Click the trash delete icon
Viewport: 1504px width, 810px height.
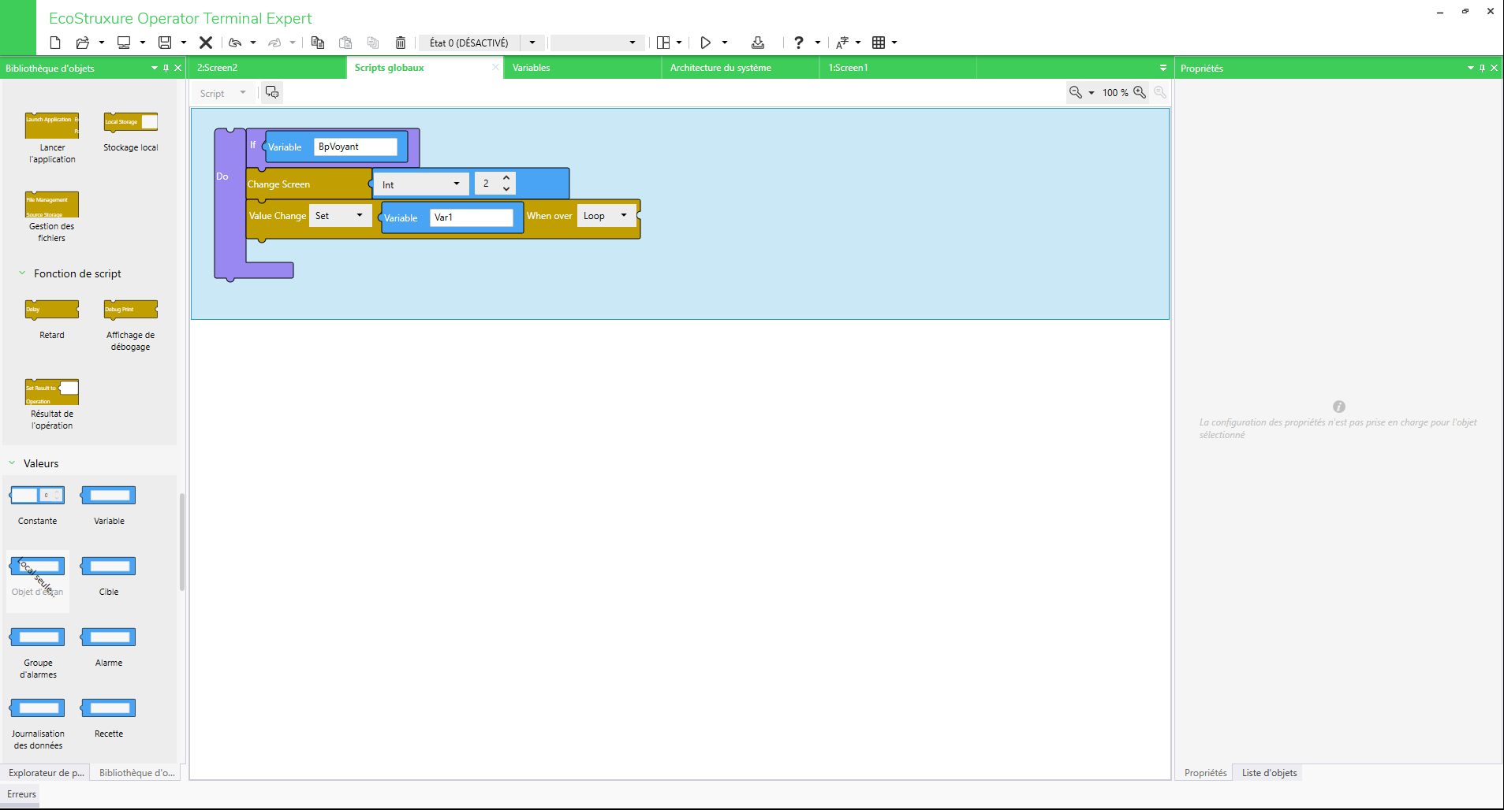(x=401, y=43)
